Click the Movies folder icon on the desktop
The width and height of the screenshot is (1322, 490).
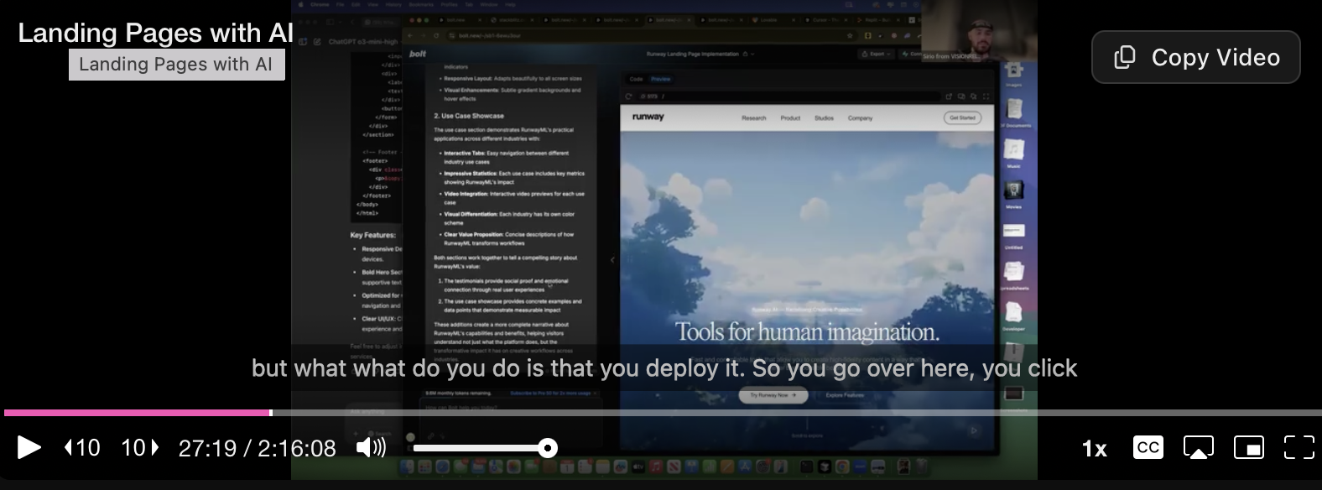(x=1013, y=191)
